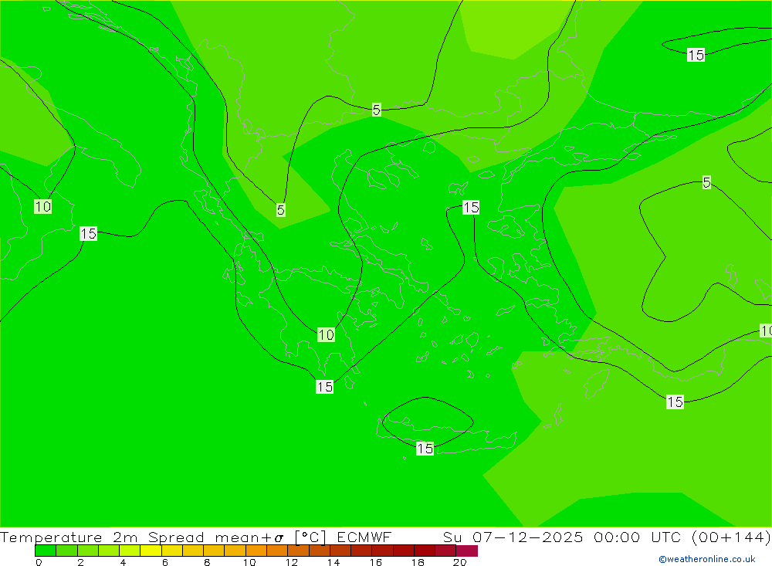Click the 00:00 UTC time text
Viewport: 772px width, 566px height.
pyautogui.click(x=637, y=537)
